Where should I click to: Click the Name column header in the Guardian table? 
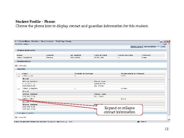tap(25, 74)
